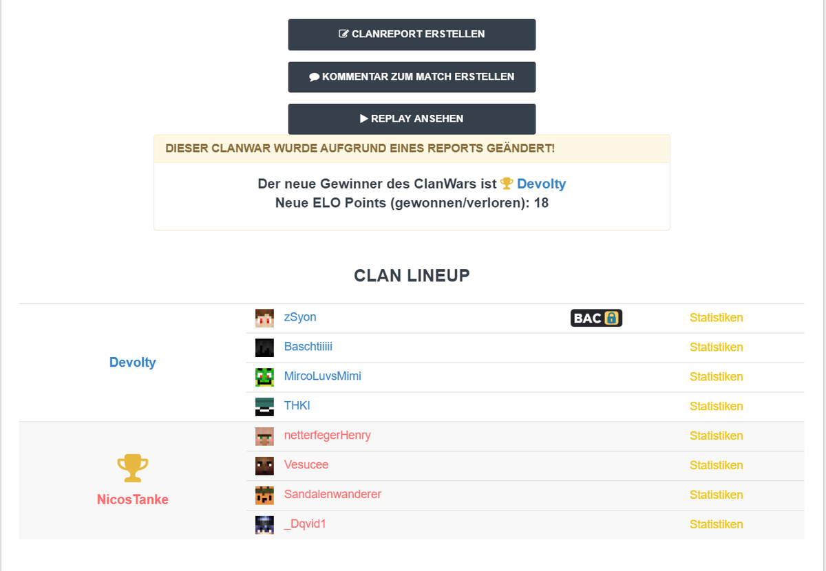This screenshot has width=826, height=571.
Task: Open the Devolty winner link in notice
Action: pyautogui.click(x=541, y=184)
